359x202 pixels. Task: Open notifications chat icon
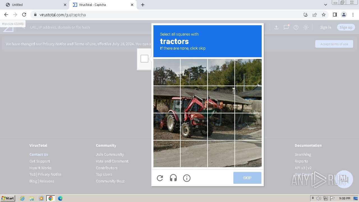286,27
